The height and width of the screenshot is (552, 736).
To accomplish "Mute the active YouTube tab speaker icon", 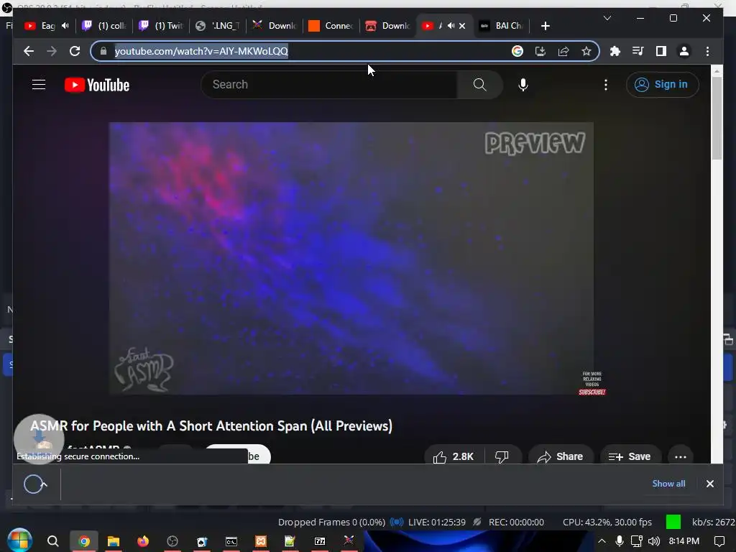I will [451, 26].
